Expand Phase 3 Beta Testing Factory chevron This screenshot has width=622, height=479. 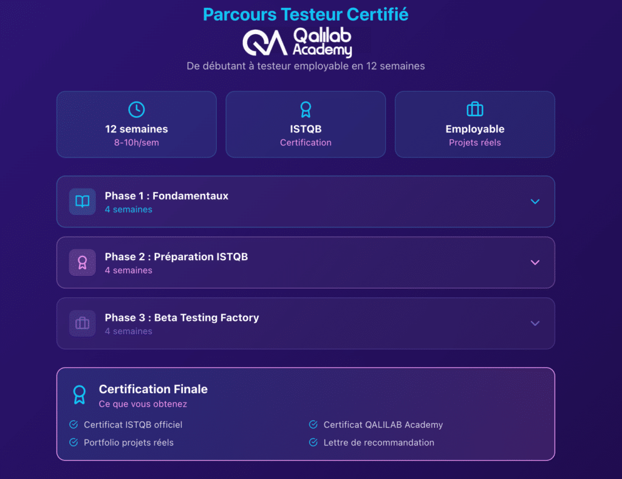[535, 323]
